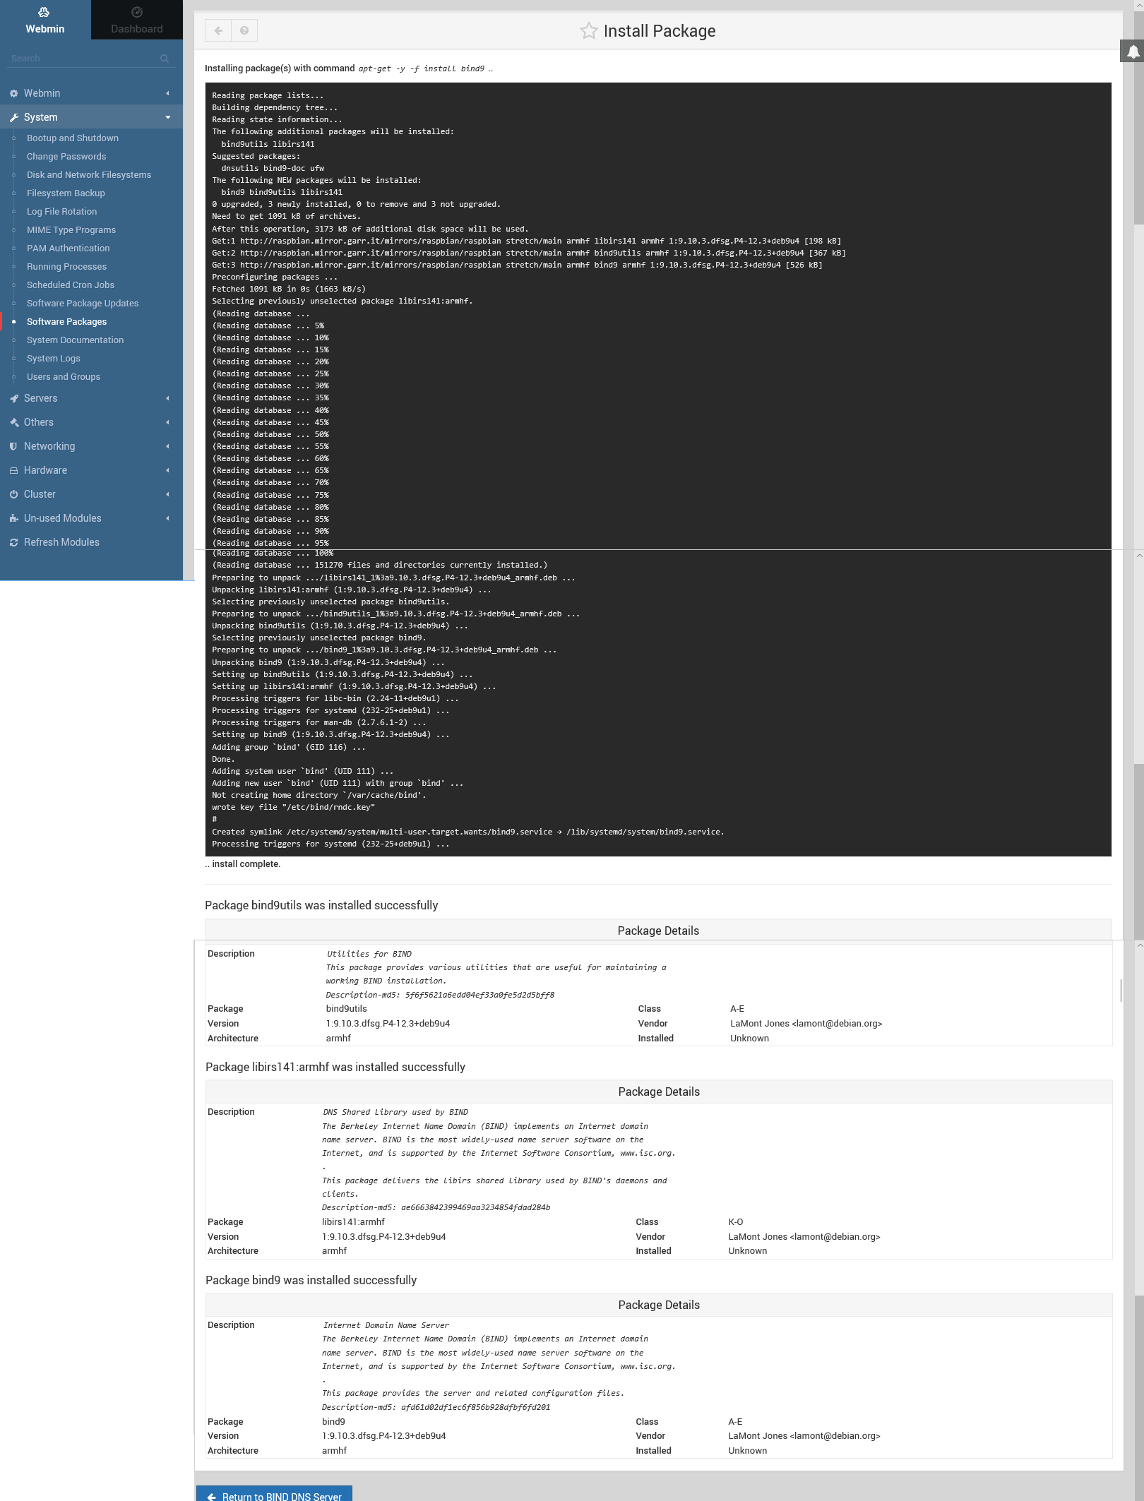
Task: Open the notifications bell icon
Action: (x=1132, y=51)
